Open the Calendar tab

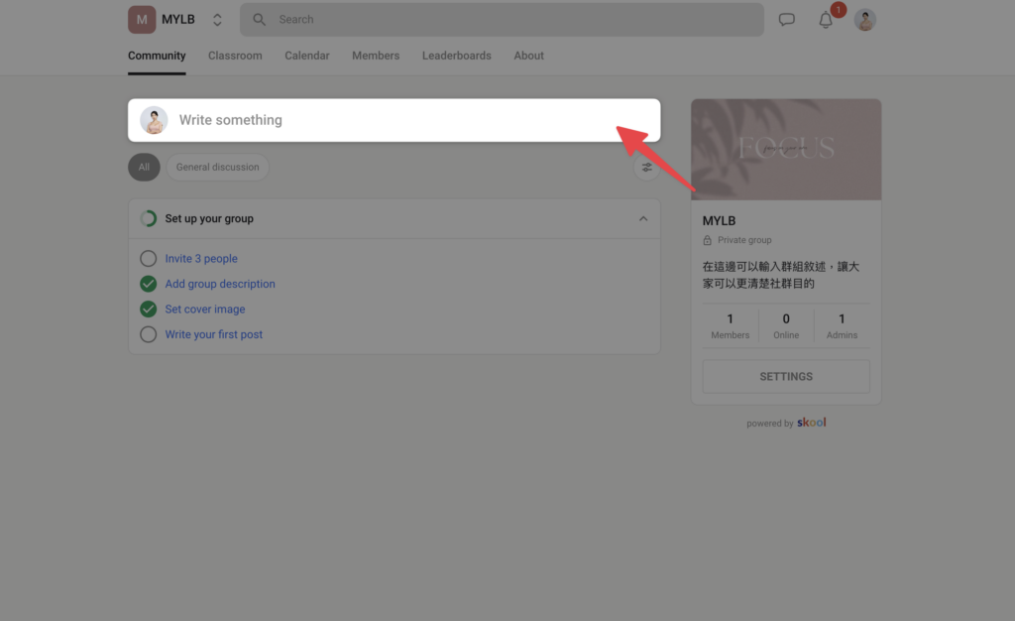(x=307, y=56)
